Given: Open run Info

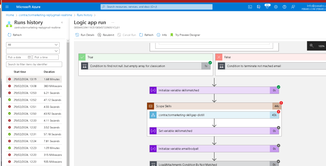Looking at the screenshot, I should click(x=162, y=35).
